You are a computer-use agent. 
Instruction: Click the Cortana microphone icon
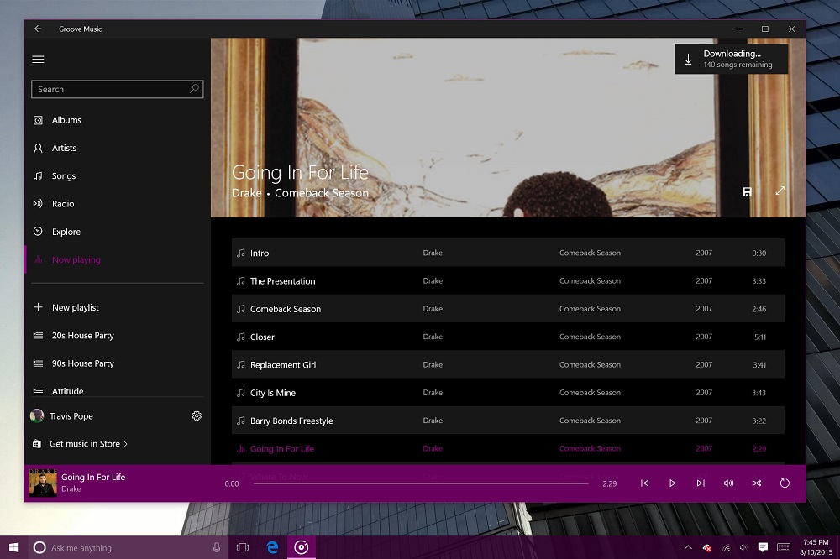[217, 547]
